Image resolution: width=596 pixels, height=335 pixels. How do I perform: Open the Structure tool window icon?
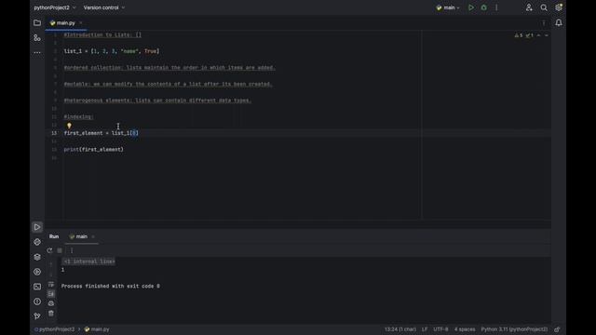click(37, 37)
